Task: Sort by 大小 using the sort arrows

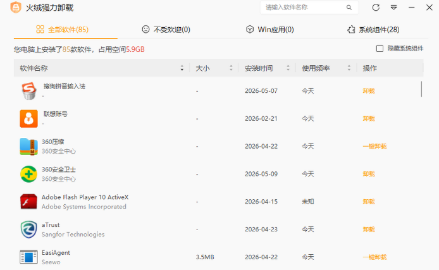Action: 231,68
